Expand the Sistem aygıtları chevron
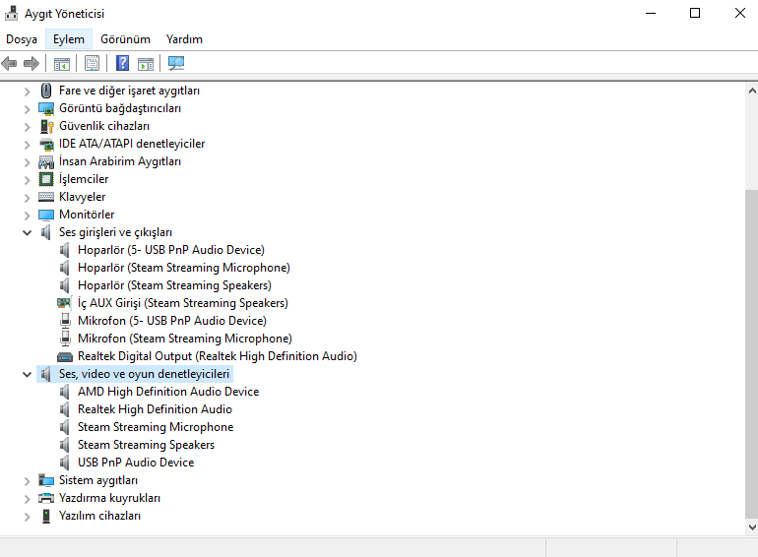 (x=28, y=480)
